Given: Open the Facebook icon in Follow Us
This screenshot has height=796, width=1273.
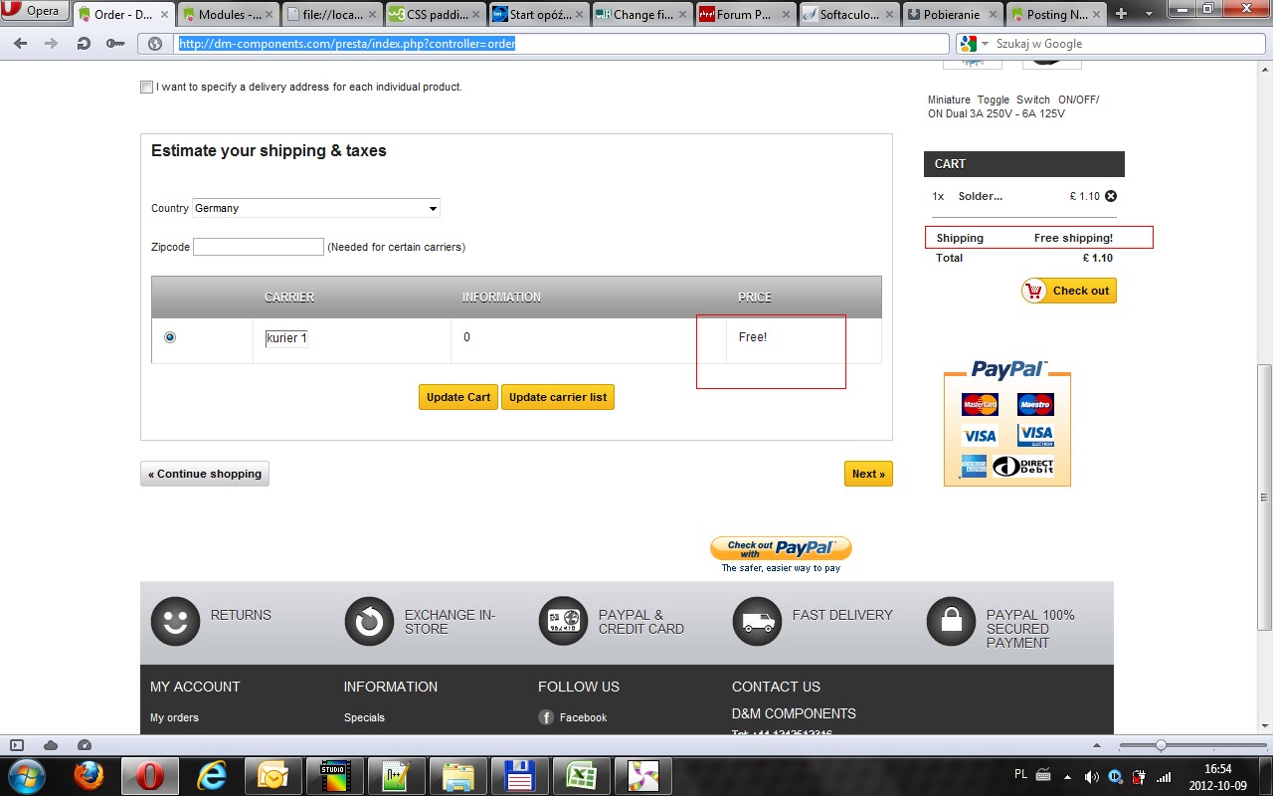Looking at the screenshot, I should point(546,717).
